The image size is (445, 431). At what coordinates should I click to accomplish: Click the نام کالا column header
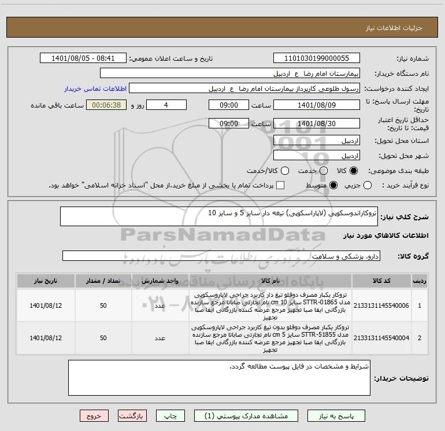coord(270,281)
